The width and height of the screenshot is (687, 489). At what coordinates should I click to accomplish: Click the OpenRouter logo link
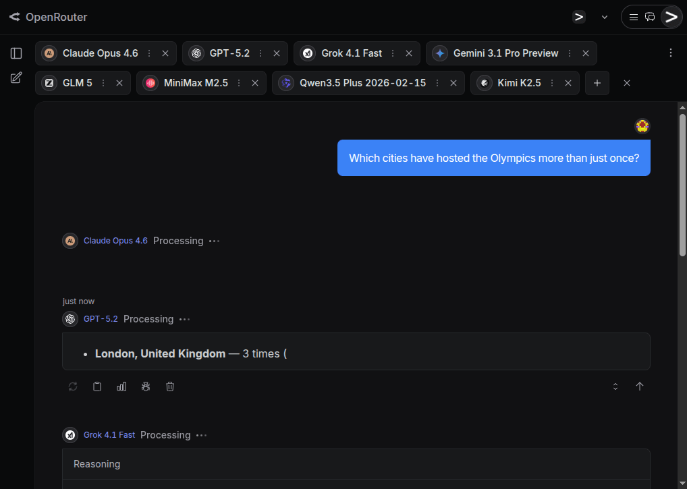pyautogui.click(x=49, y=17)
